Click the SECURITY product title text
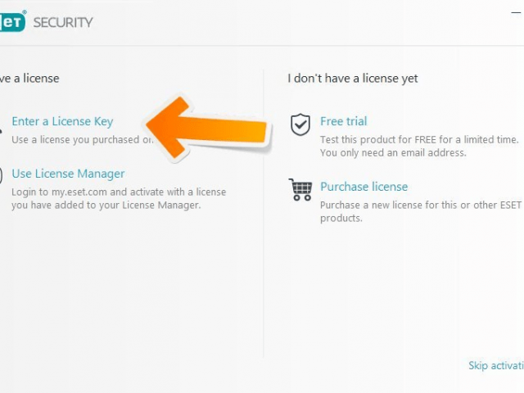Viewport: 524px width, 393px height. pyautogui.click(x=63, y=22)
